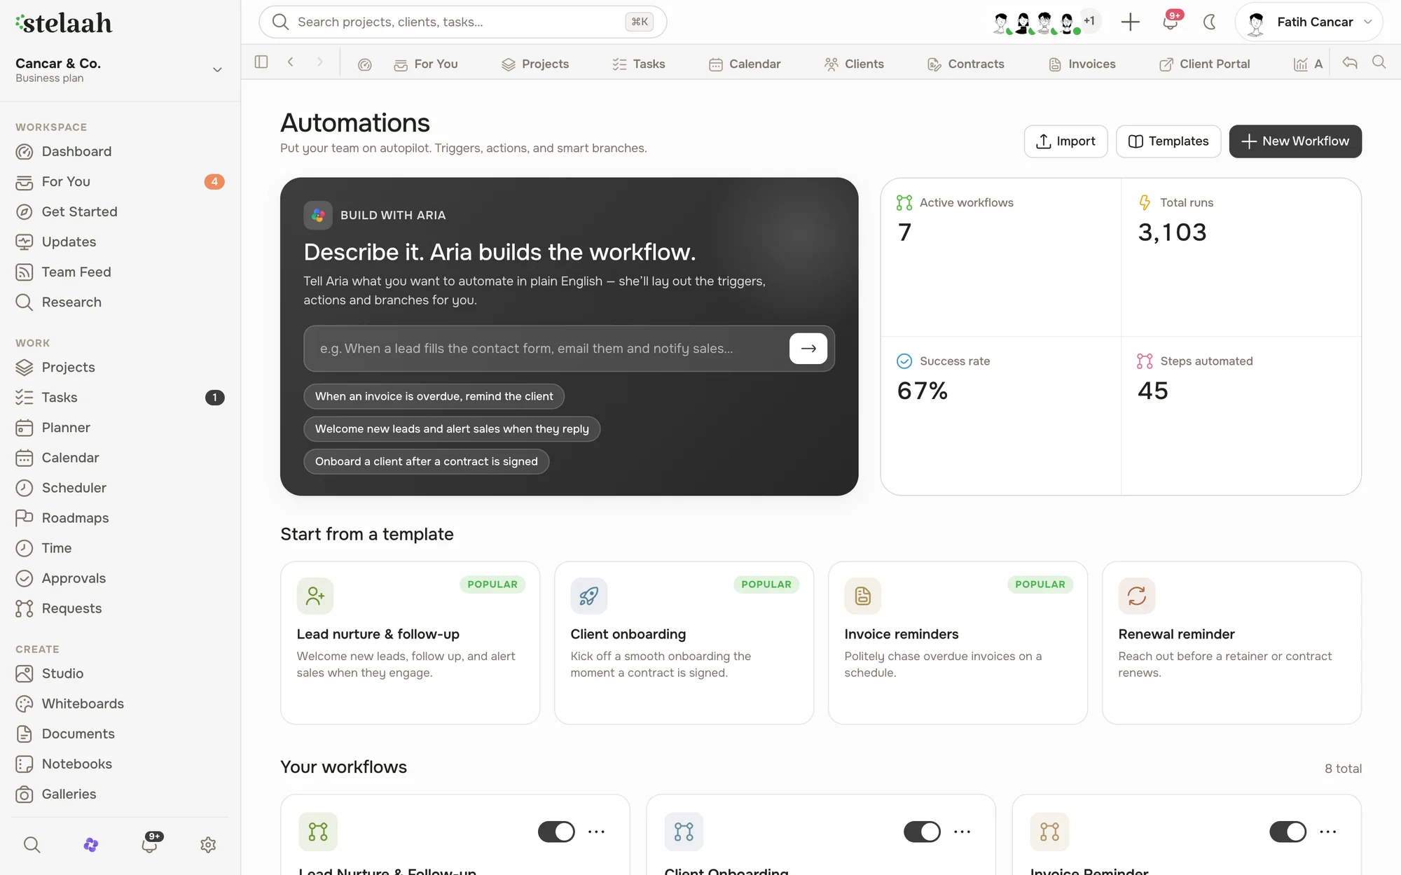Toggle sidebar panel with layout icon
This screenshot has height=875, width=1401.
(261, 62)
